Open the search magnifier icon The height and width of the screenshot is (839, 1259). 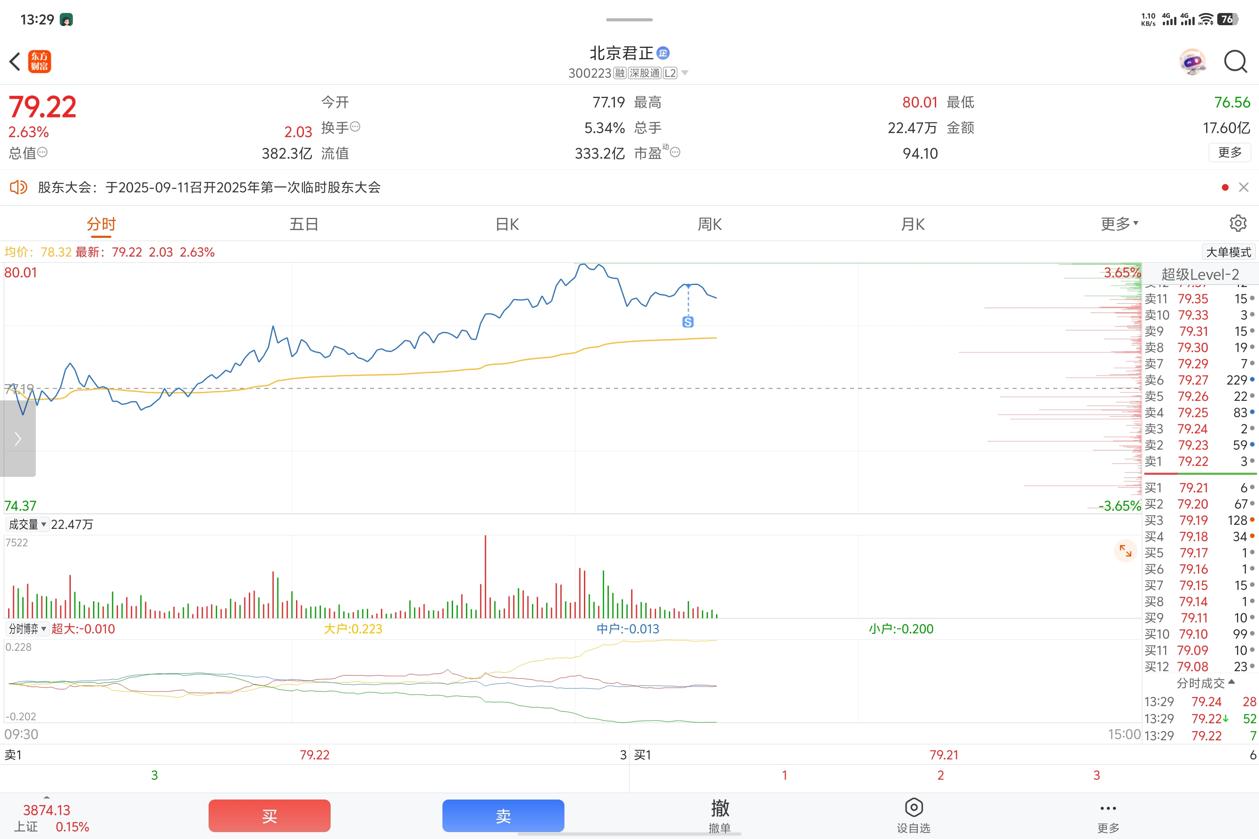point(1235,62)
